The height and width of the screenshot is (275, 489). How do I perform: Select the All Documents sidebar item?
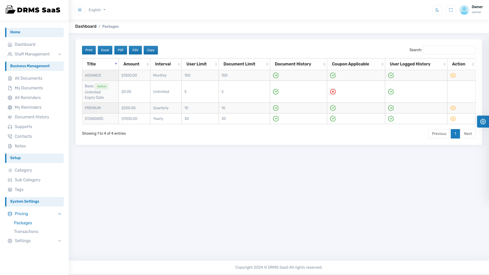click(28, 78)
